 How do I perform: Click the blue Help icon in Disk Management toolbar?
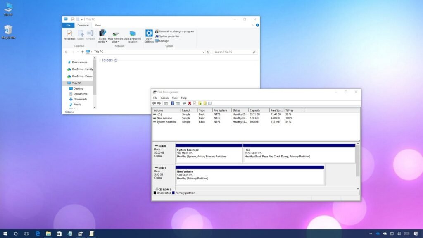click(172, 103)
